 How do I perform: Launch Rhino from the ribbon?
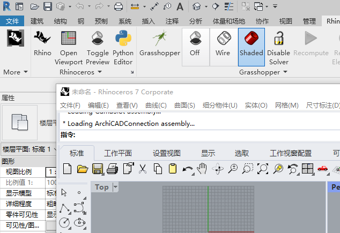(x=42, y=43)
